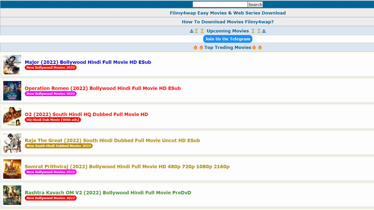Click Rashtra Kavach OM poster thumbnail
The image size is (374, 210).
[x=12, y=195]
